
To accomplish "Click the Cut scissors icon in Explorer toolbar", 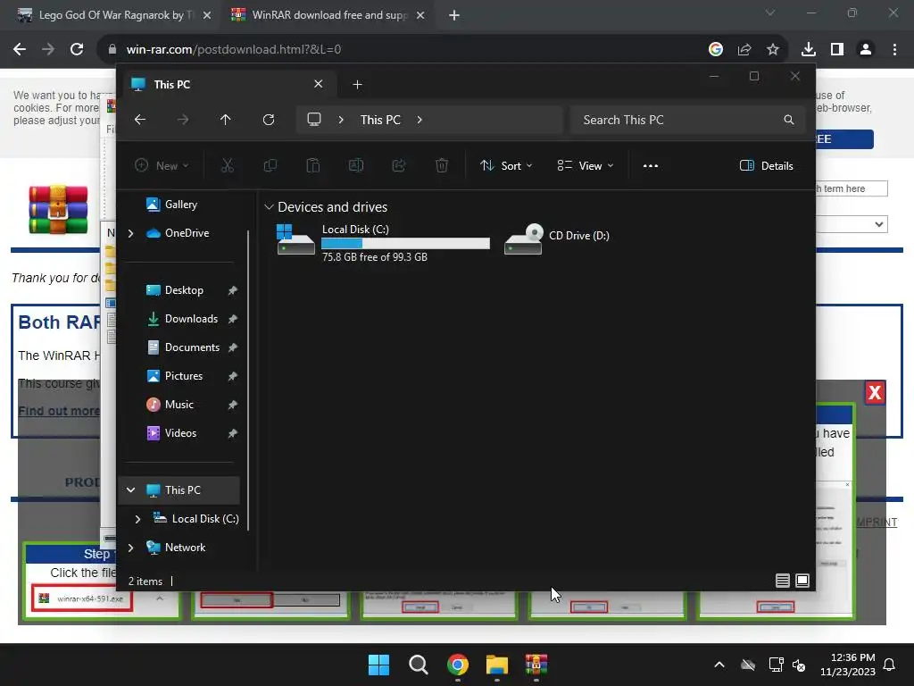I will 228,165.
